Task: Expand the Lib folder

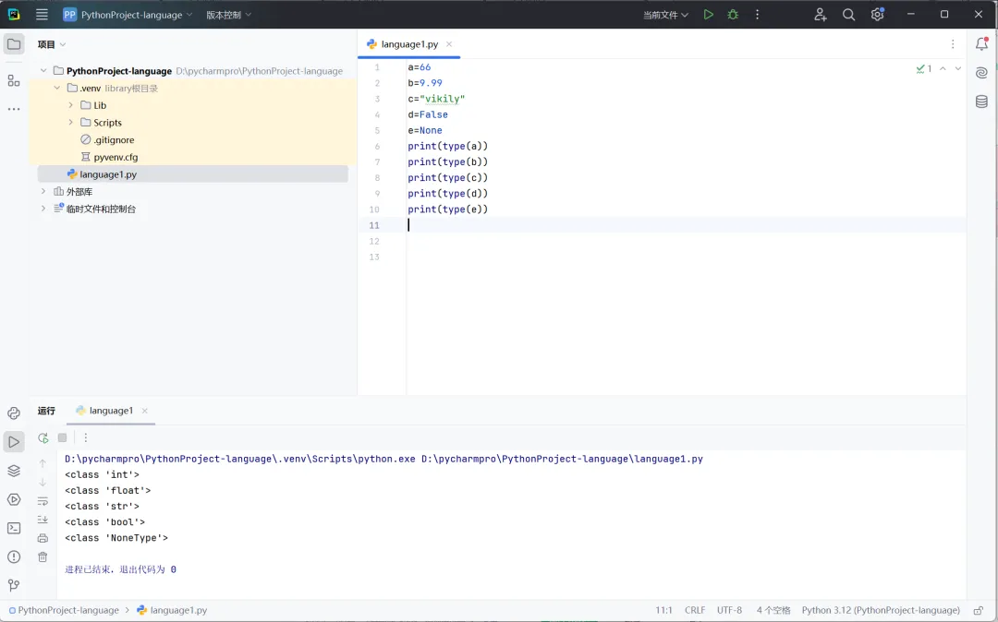Action: tap(70, 105)
